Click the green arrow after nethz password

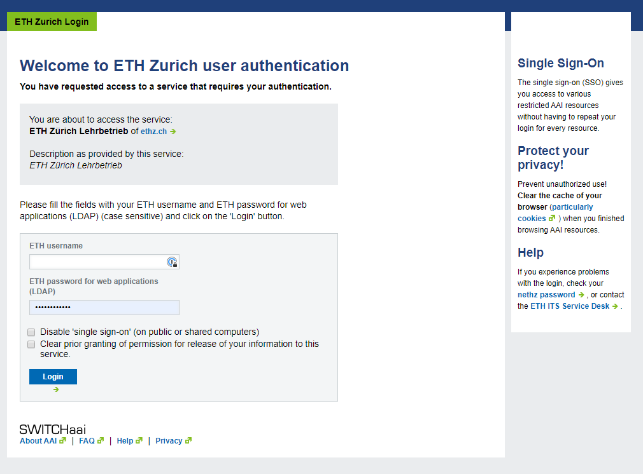point(581,295)
